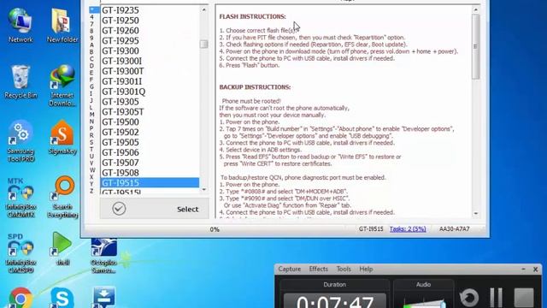Open the Tasks: 2 (5%) link
This screenshot has width=547, height=308.
click(408, 229)
